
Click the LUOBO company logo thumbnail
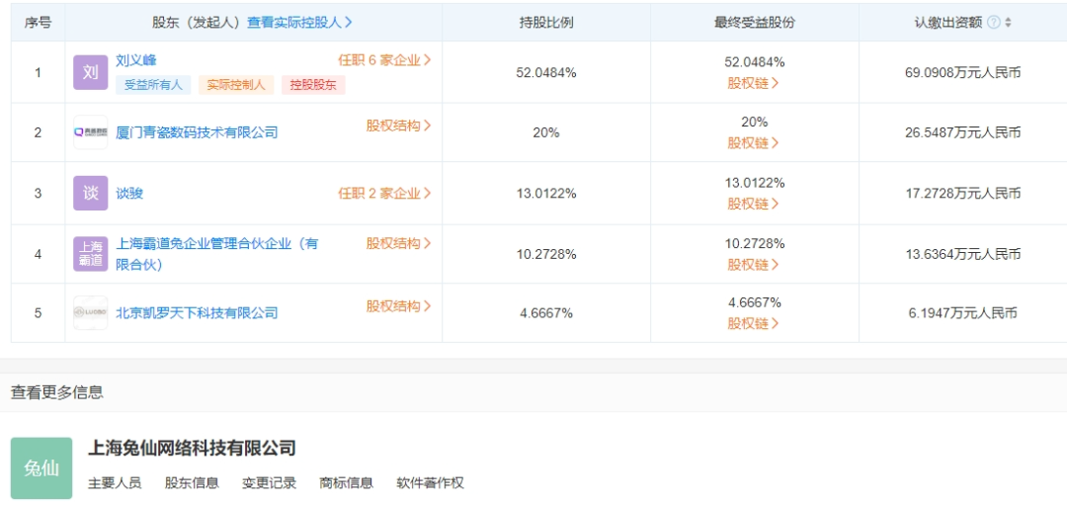[91, 312]
